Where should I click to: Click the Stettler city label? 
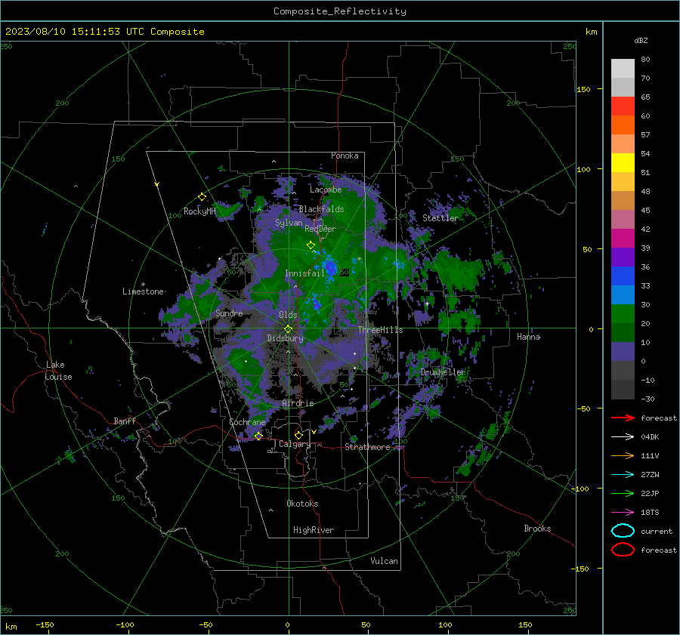(x=440, y=218)
